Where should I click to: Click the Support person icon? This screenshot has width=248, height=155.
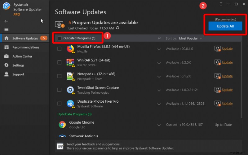pyautogui.click(x=7, y=74)
